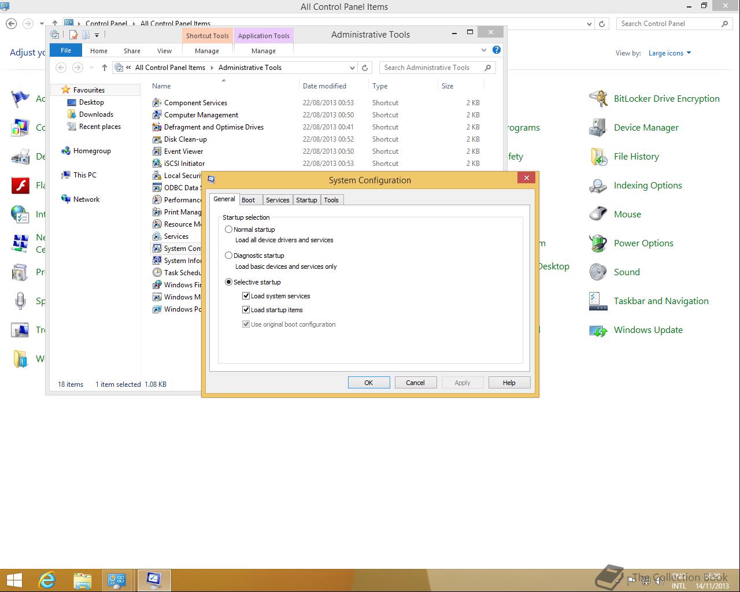Open Device Manager icon in Control Panel
The width and height of the screenshot is (740, 592).
pos(598,128)
